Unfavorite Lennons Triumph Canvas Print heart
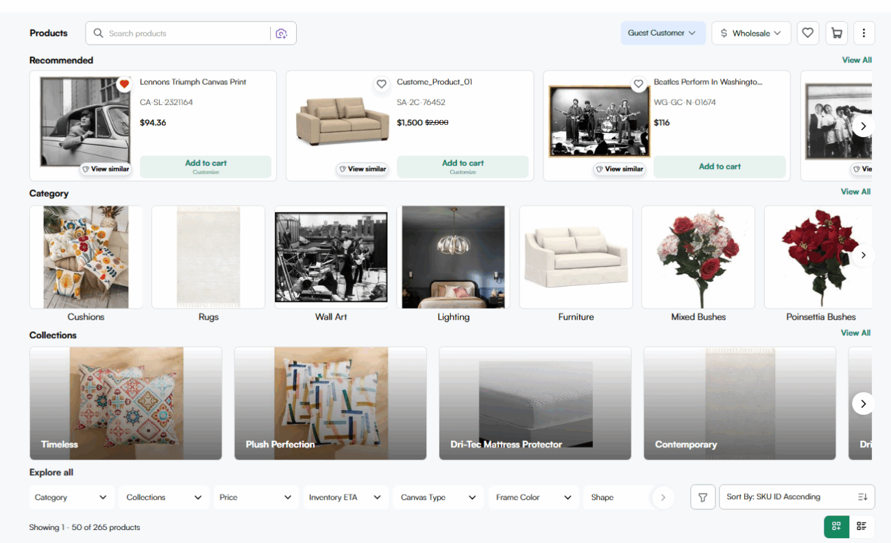891x543 pixels. click(124, 84)
